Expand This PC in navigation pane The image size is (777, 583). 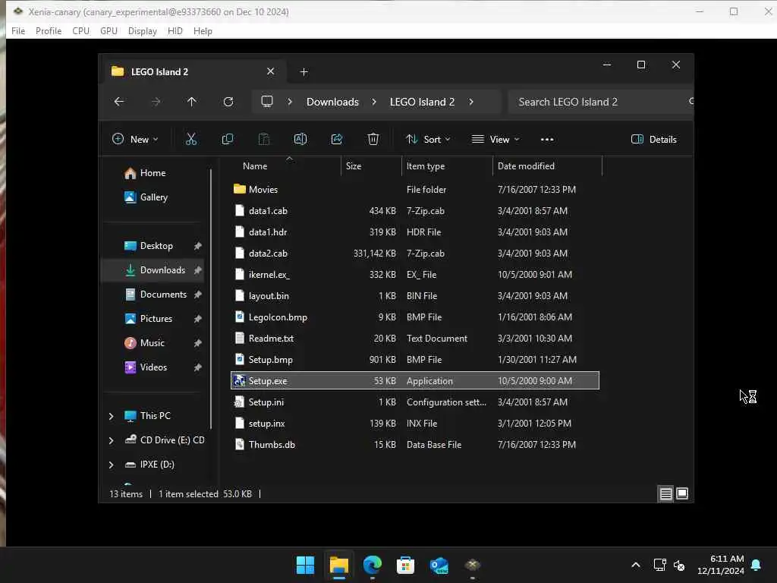(x=111, y=416)
